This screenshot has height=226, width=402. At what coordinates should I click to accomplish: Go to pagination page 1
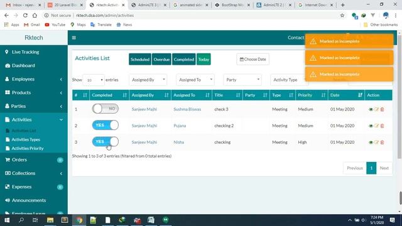(x=371, y=168)
